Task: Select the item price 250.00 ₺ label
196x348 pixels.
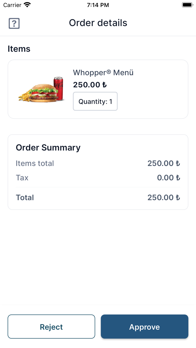Action: (90, 84)
